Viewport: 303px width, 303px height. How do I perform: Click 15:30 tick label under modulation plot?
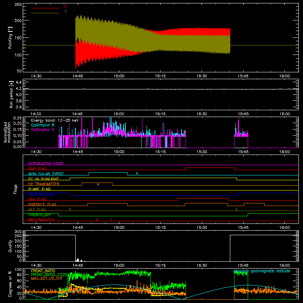point(202,152)
